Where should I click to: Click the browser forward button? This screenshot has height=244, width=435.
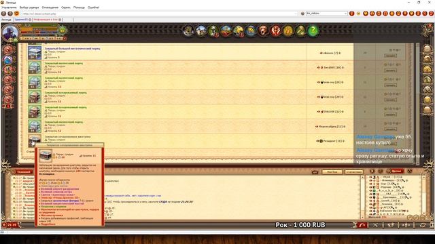coord(10,14)
